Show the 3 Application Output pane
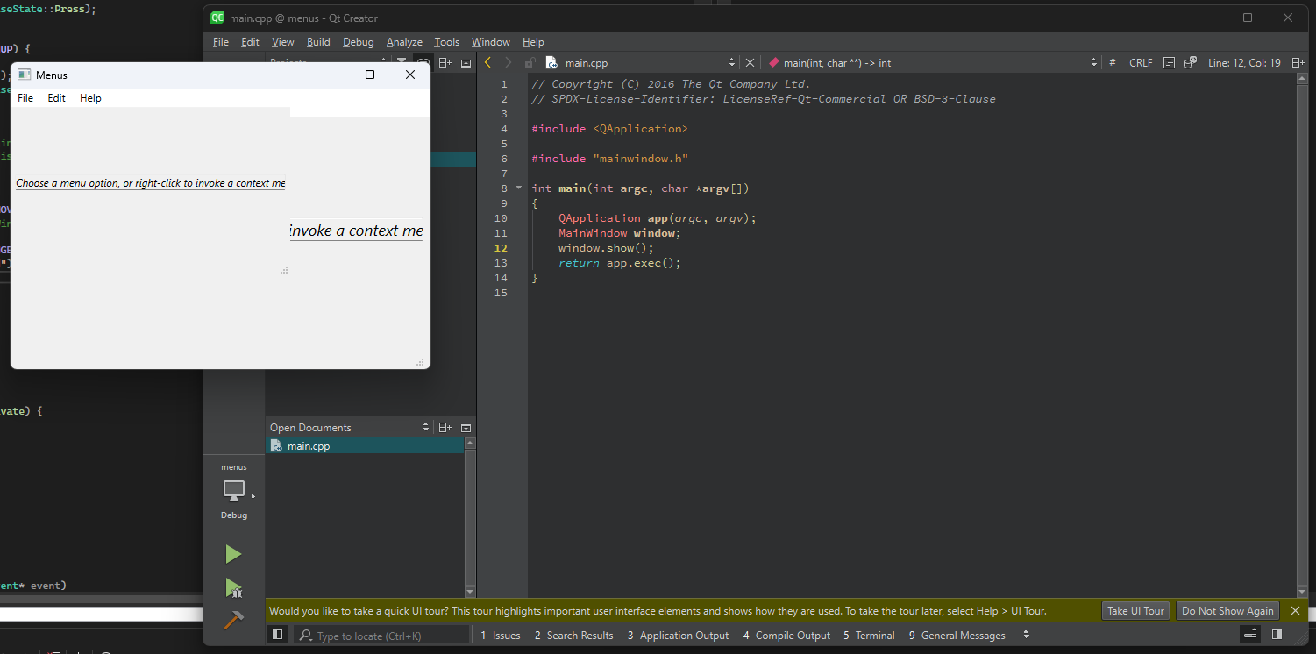This screenshot has height=654, width=1316. 678,635
